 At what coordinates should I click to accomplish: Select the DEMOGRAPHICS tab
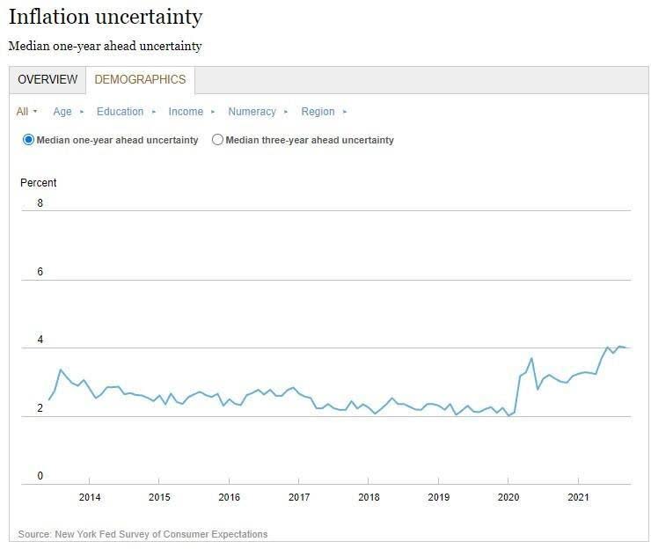point(140,80)
